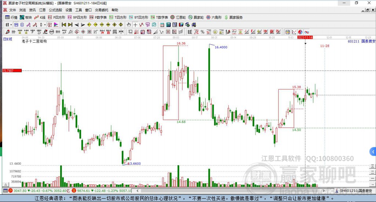Open the 江恩 menu

[42, 10]
